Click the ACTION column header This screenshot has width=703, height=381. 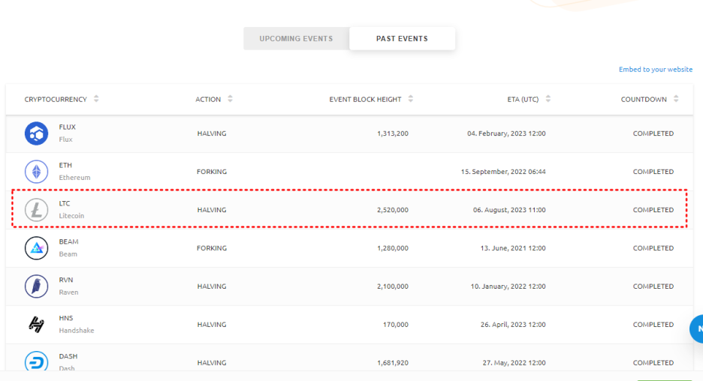pyautogui.click(x=208, y=100)
